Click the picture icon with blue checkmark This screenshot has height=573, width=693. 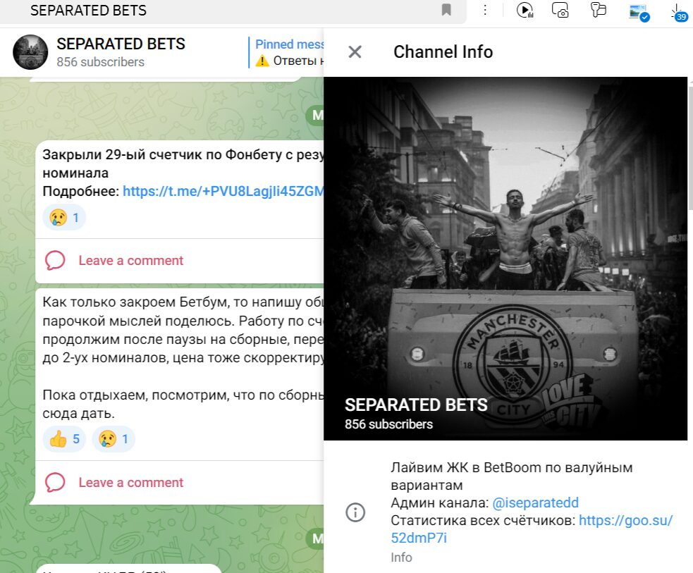(x=639, y=12)
